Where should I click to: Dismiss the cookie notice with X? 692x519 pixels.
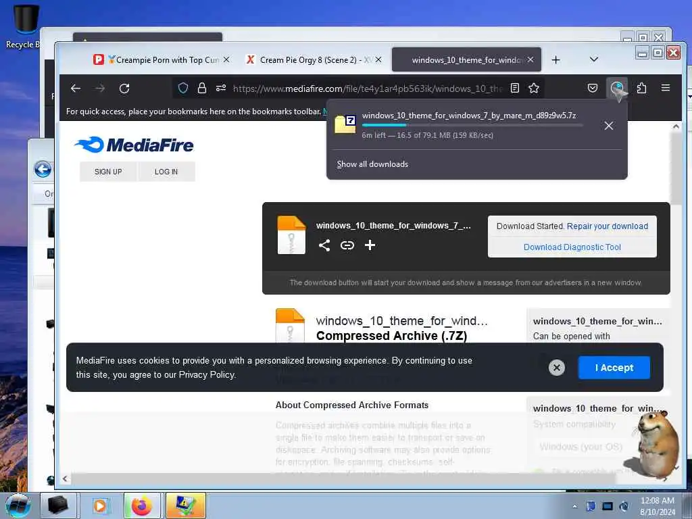coord(557,368)
